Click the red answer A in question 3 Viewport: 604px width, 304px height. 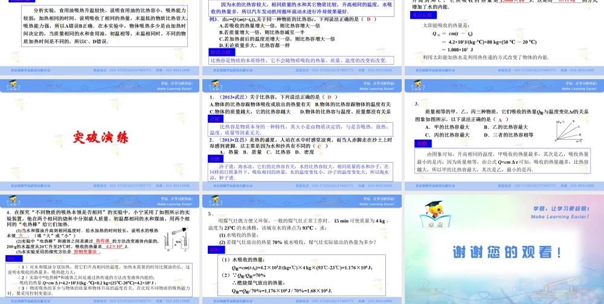coord(500,120)
